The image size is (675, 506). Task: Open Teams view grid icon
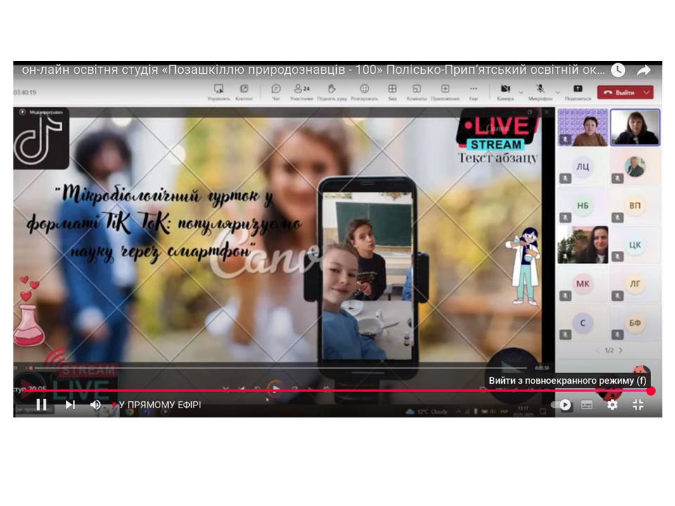tap(392, 91)
